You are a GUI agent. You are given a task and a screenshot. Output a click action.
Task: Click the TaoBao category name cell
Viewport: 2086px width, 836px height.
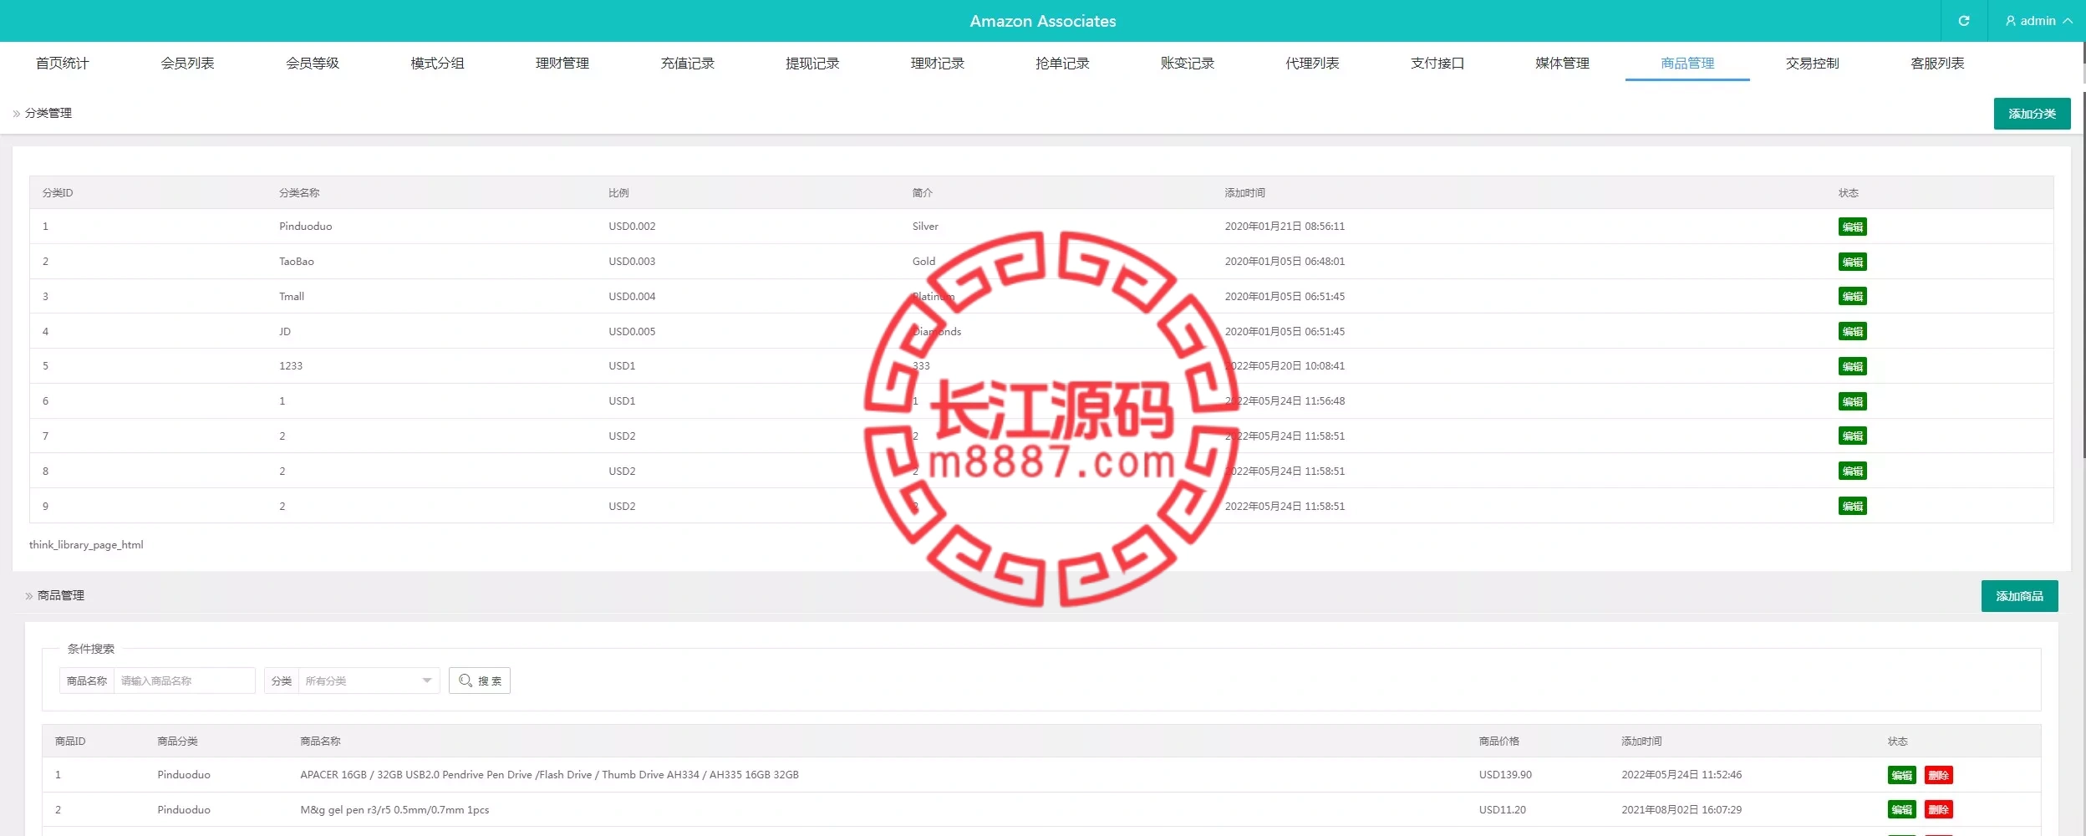(296, 262)
